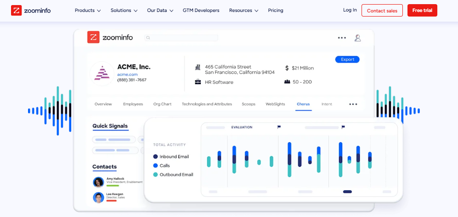Click the 50 - 200 employee range
458x217 pixels.
pyautogui.click(x=302, y=82)
